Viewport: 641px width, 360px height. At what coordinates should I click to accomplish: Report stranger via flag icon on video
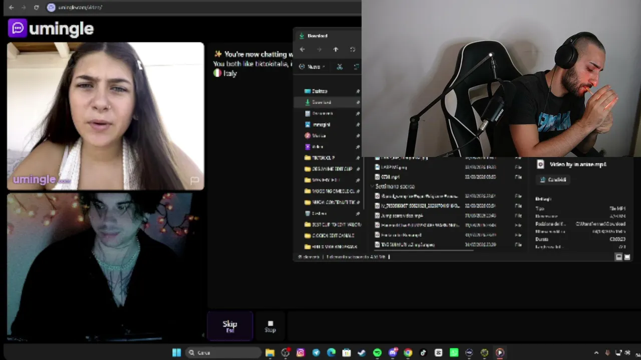coord(194,180)
